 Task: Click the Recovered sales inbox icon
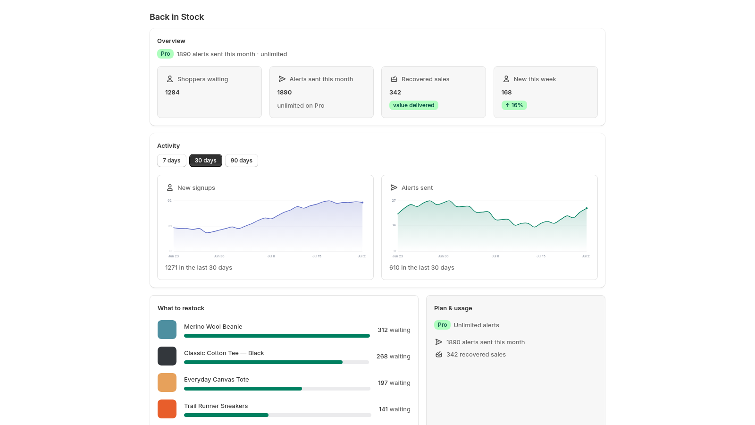394,79
